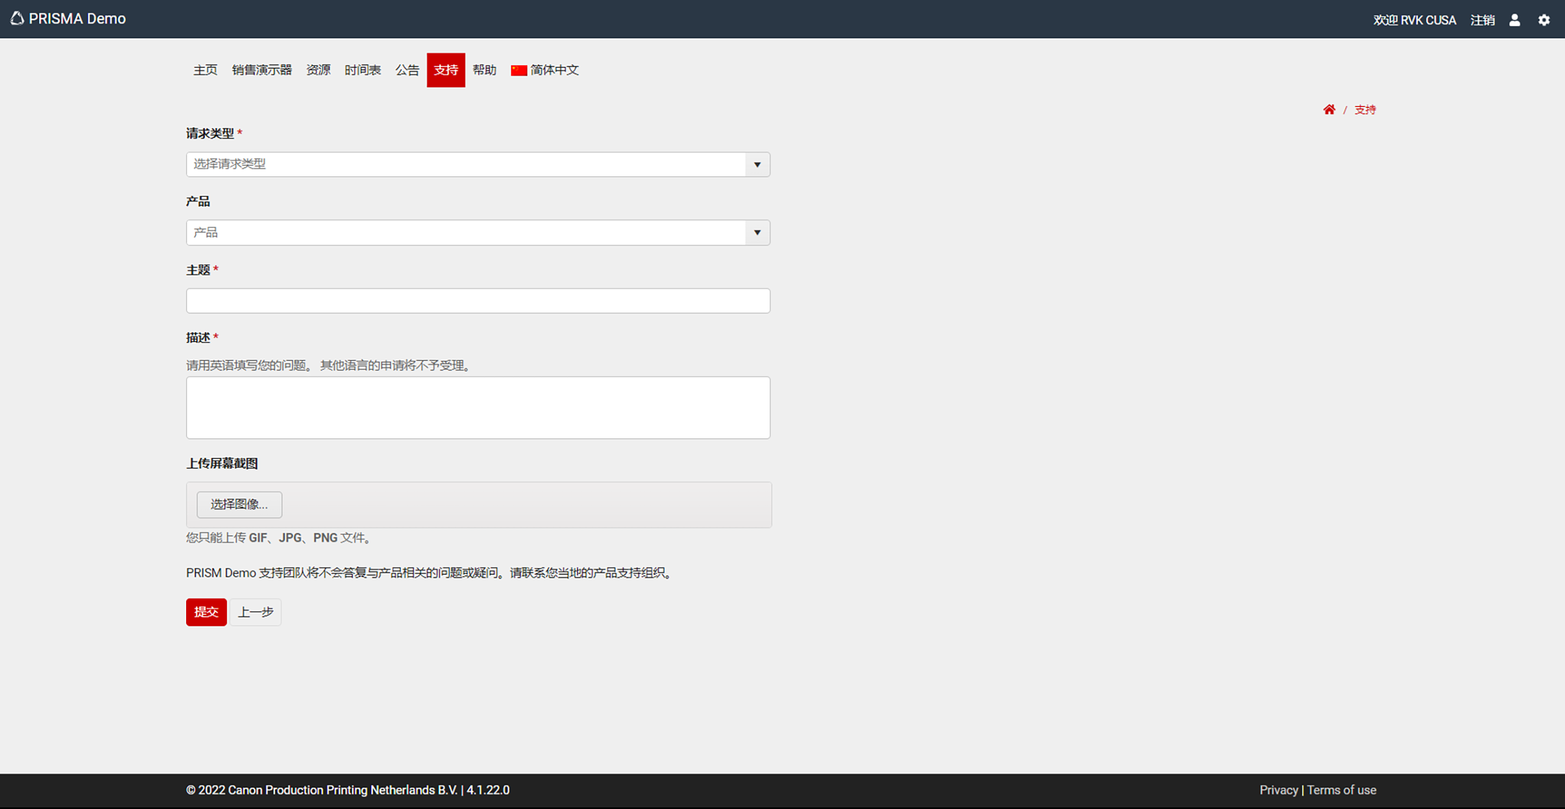Click the 支持 breadcrumb link
This screenshot has height=809, width=1565.
1365,109
